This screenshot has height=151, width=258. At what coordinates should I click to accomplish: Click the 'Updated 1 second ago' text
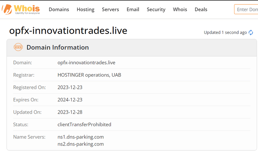pos(225,33)
